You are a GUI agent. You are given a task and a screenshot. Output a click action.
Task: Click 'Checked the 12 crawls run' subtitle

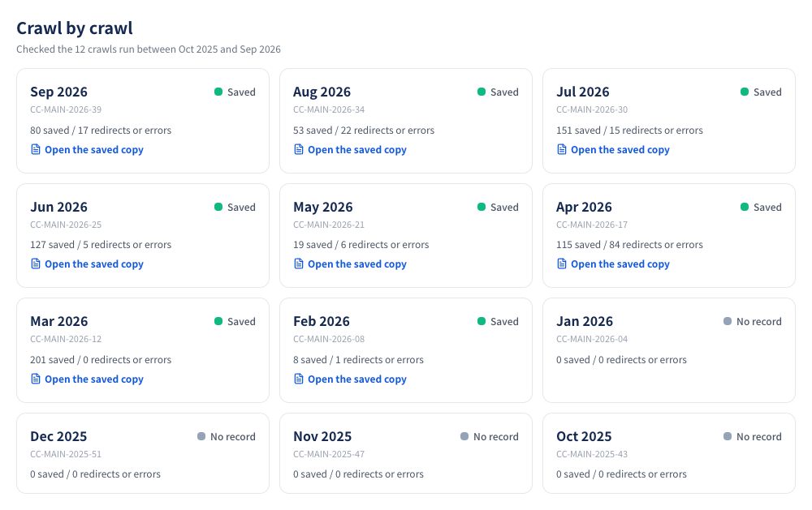[x=149, y=49]
